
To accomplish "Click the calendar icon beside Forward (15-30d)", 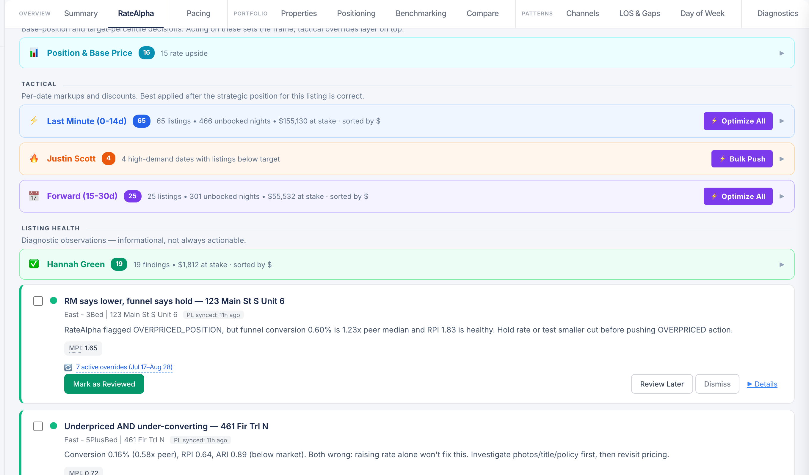I will pos(34,196).
